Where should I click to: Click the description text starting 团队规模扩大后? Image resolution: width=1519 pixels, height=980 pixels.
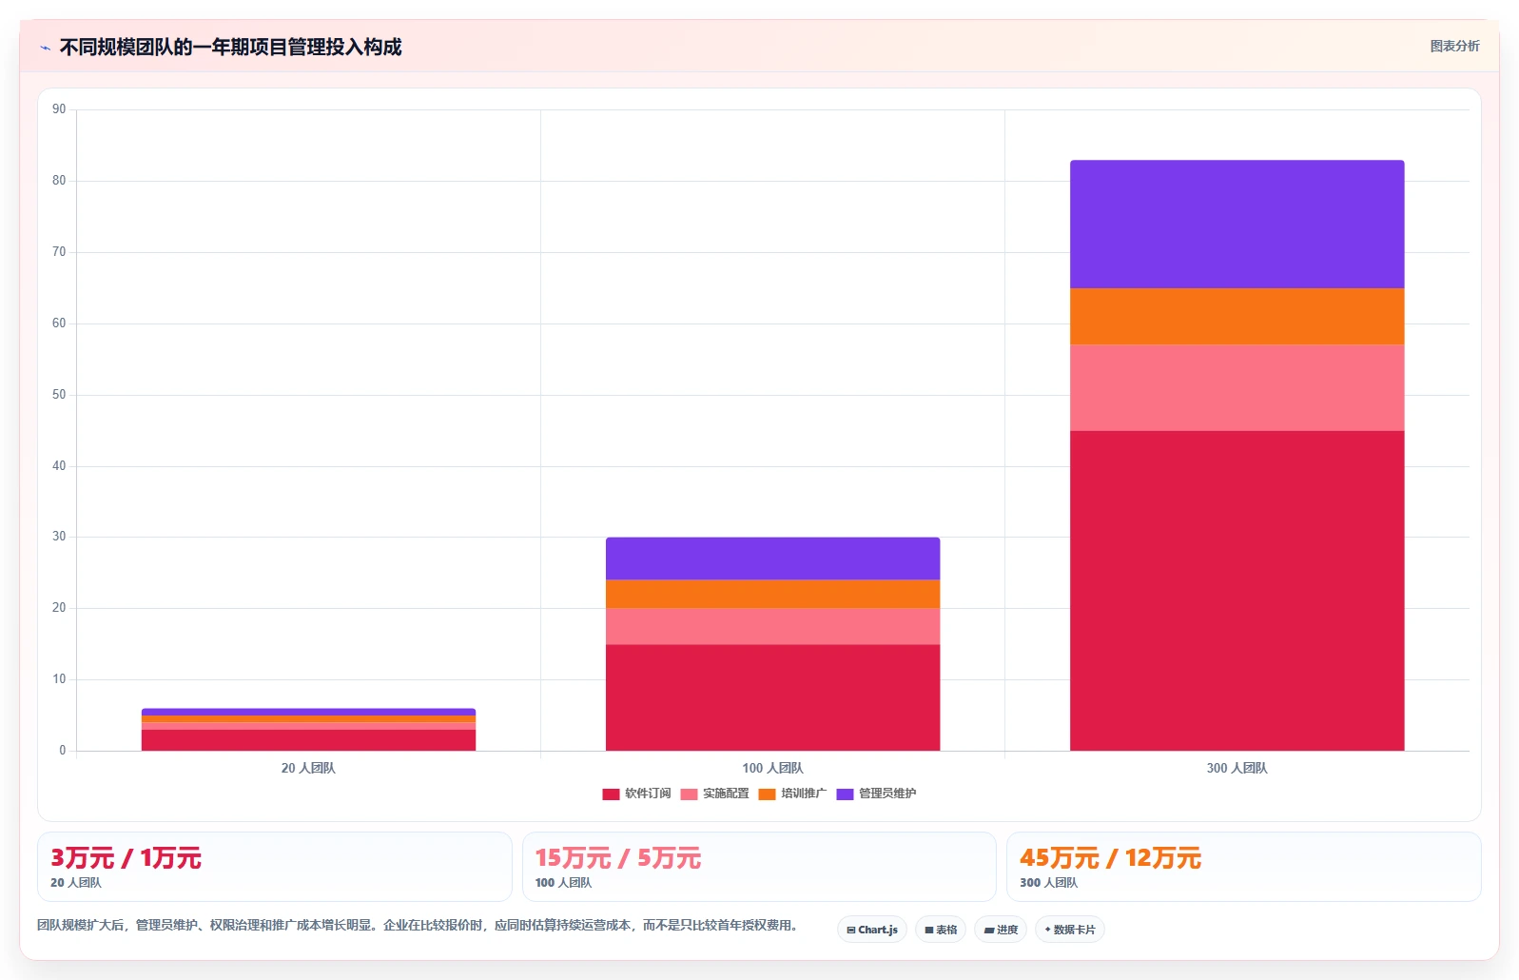(419, 925)
